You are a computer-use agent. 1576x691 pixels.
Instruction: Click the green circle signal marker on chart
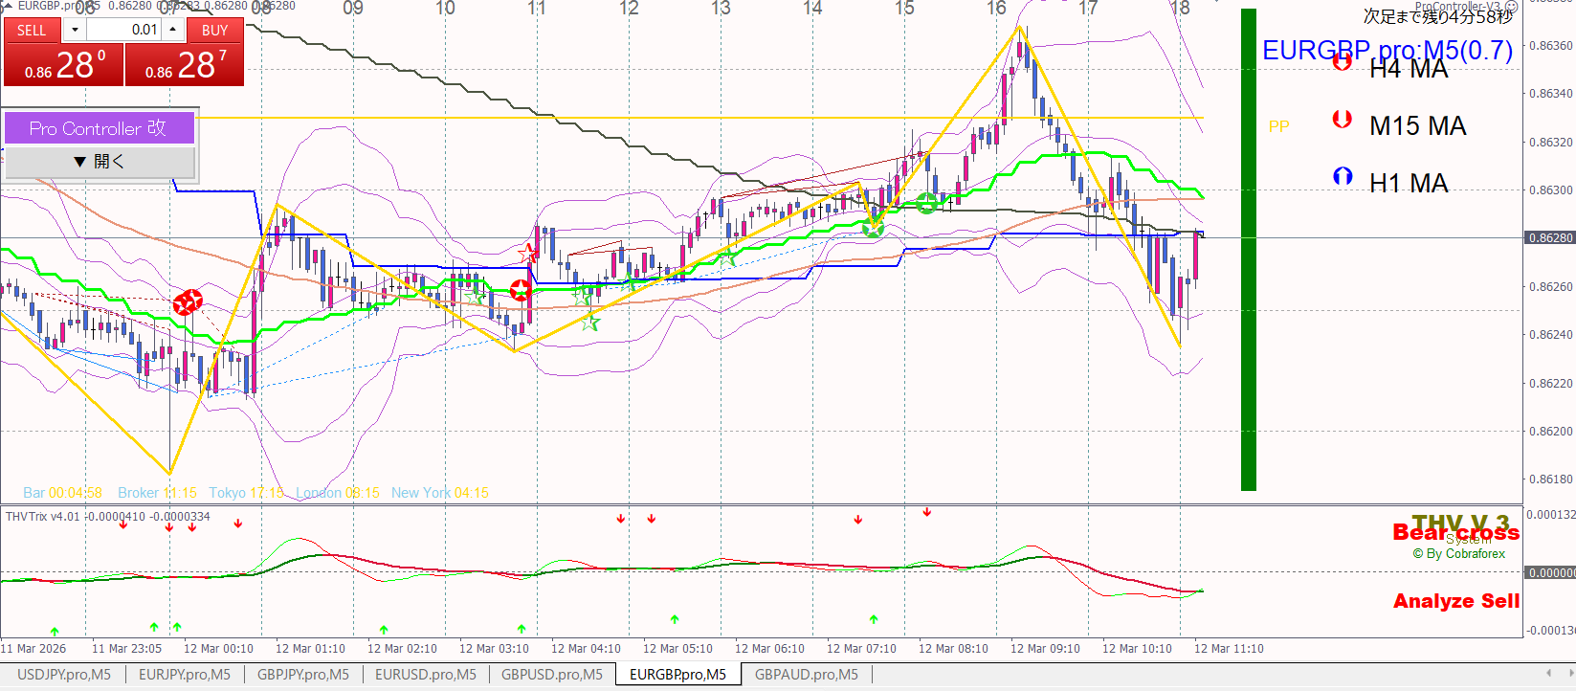(926, 203)
